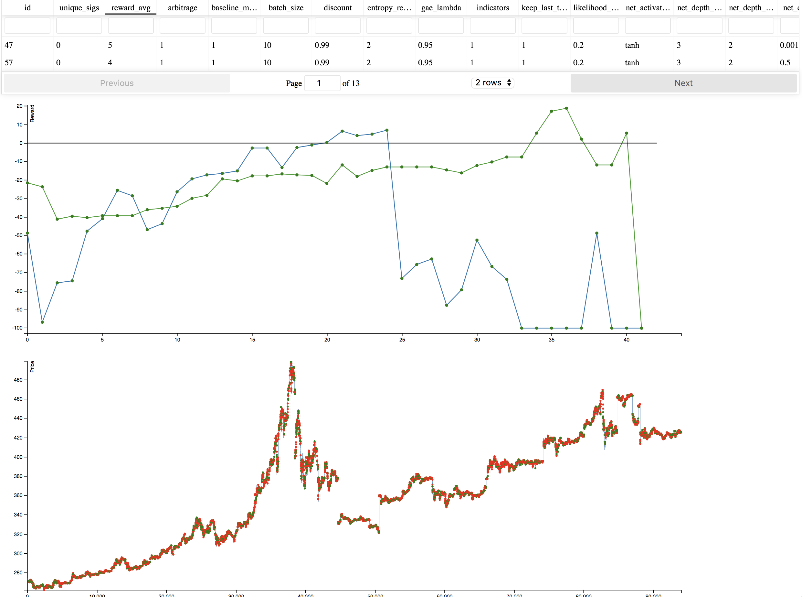Expand the unique_sigs filter options
802x597 pixels.
point(79,25)
